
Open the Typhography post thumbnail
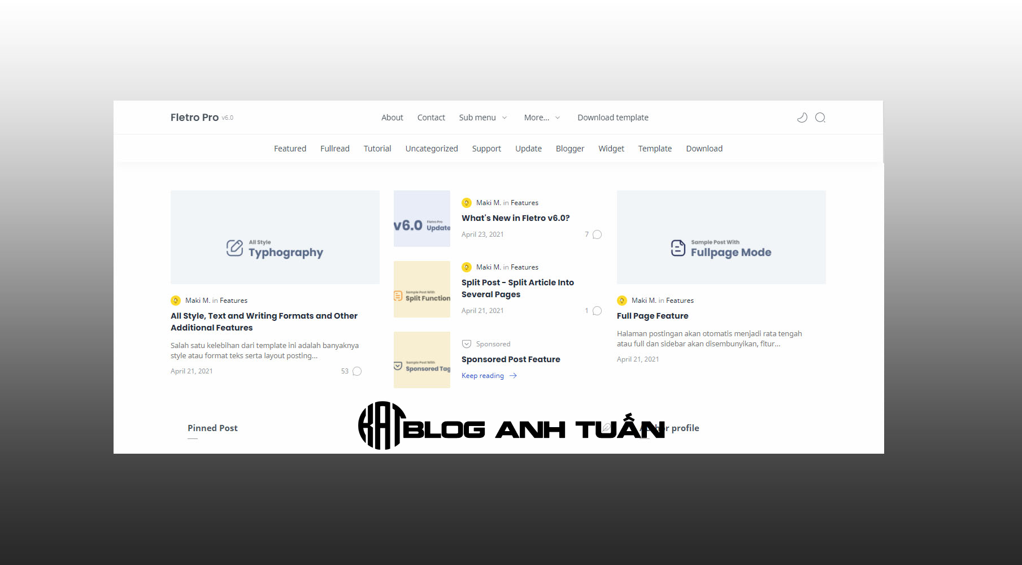275,237
